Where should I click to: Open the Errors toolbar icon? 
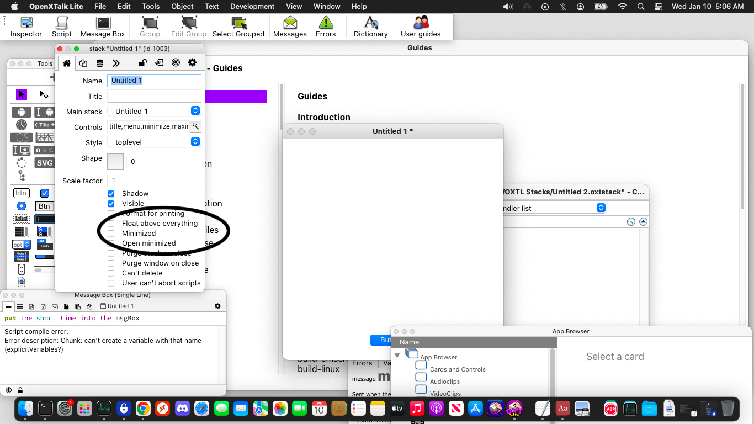coord(326,27)
